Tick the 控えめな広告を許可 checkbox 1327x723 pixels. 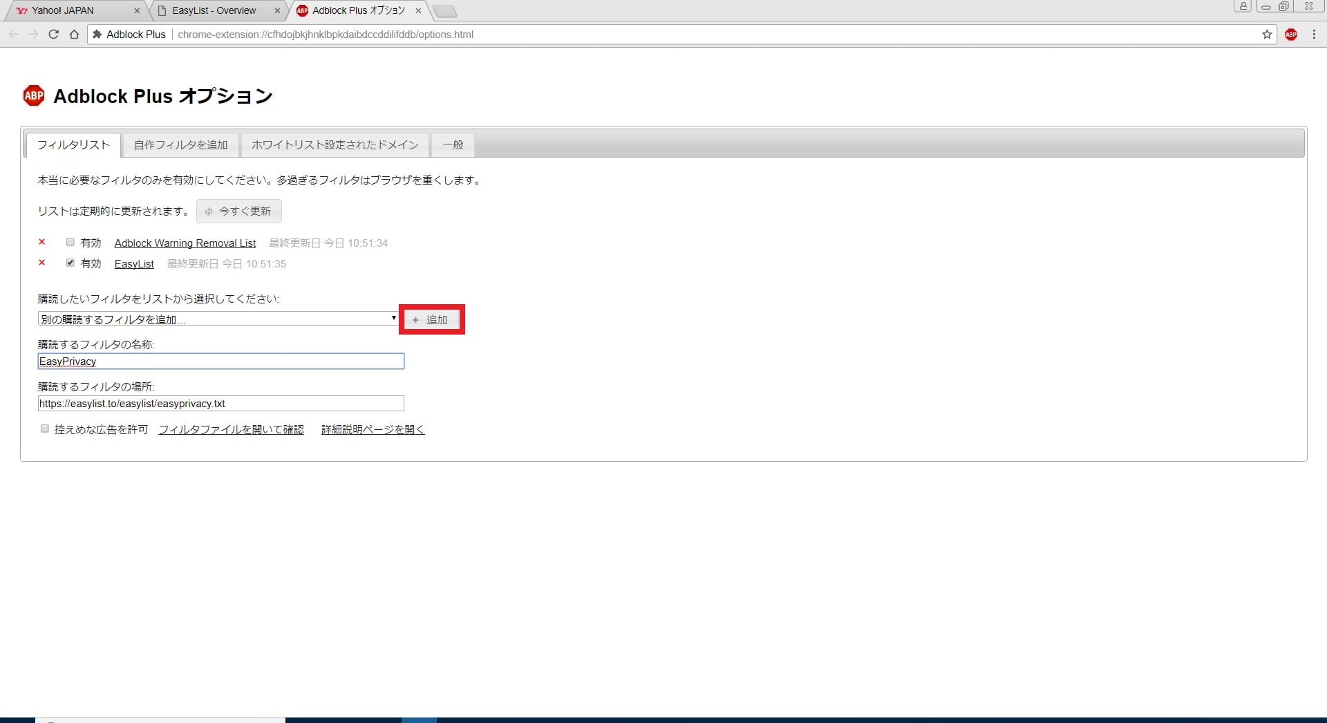click(45, 429)
